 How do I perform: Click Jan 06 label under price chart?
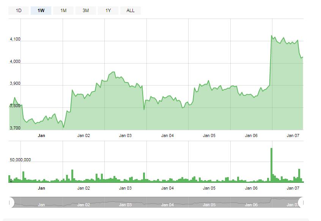coord(251,135)
